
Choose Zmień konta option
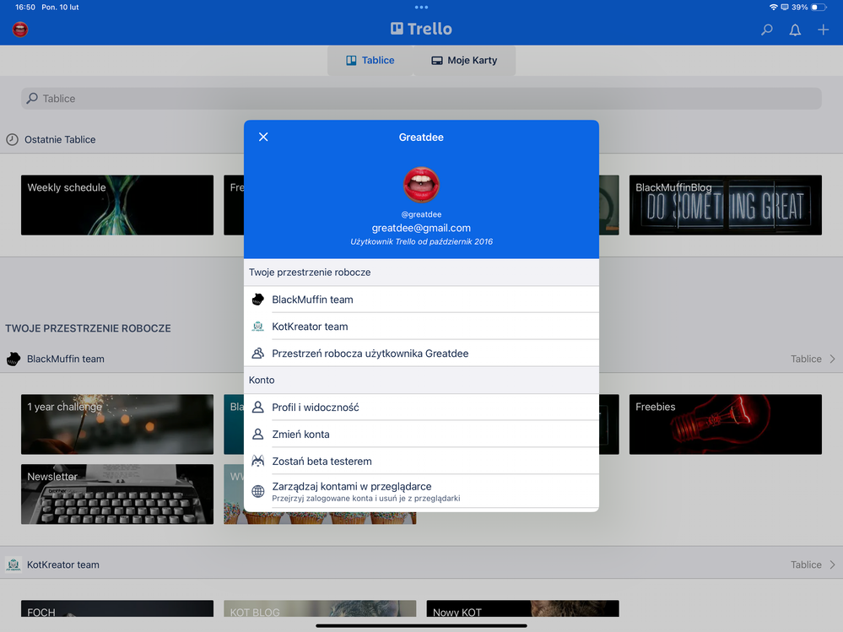(422, 435)
